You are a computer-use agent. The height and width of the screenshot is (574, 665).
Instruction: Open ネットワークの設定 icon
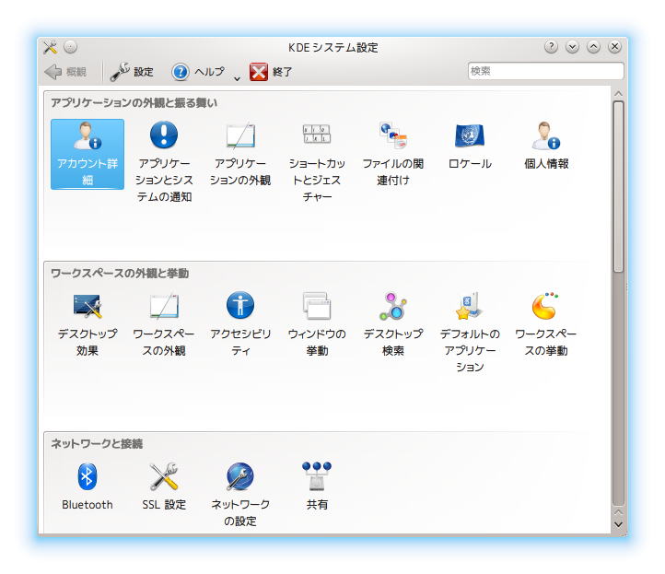[x=239, y=476]
